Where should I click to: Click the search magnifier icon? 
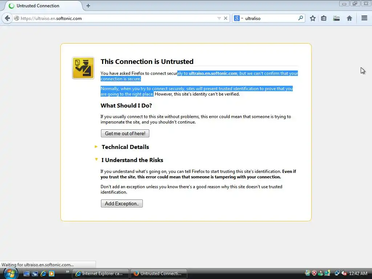click(x=300, y=18)
